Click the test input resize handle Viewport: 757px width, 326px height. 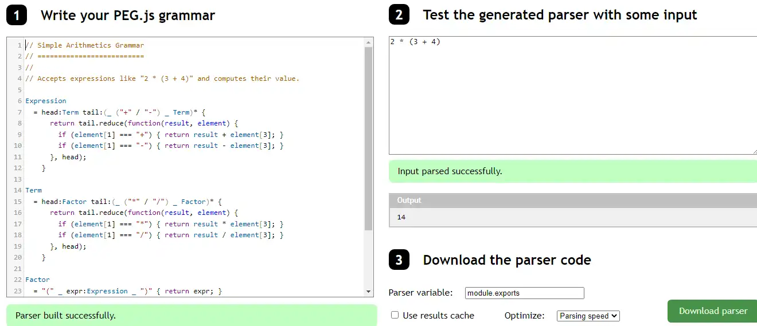(x=754, y=151)
